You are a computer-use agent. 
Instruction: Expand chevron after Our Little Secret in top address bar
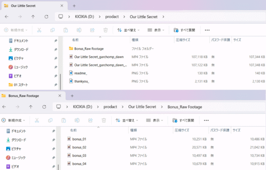(163, 17)
